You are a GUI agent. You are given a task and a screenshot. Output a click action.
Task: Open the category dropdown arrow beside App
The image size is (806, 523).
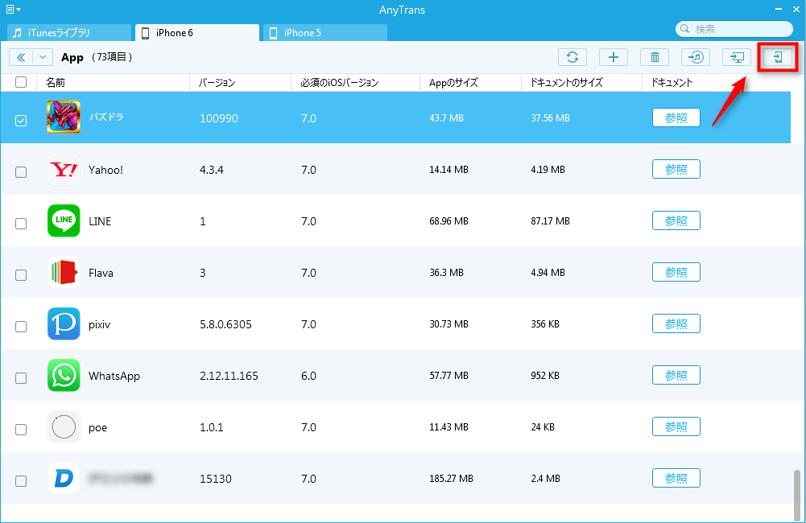pos(43,57)
